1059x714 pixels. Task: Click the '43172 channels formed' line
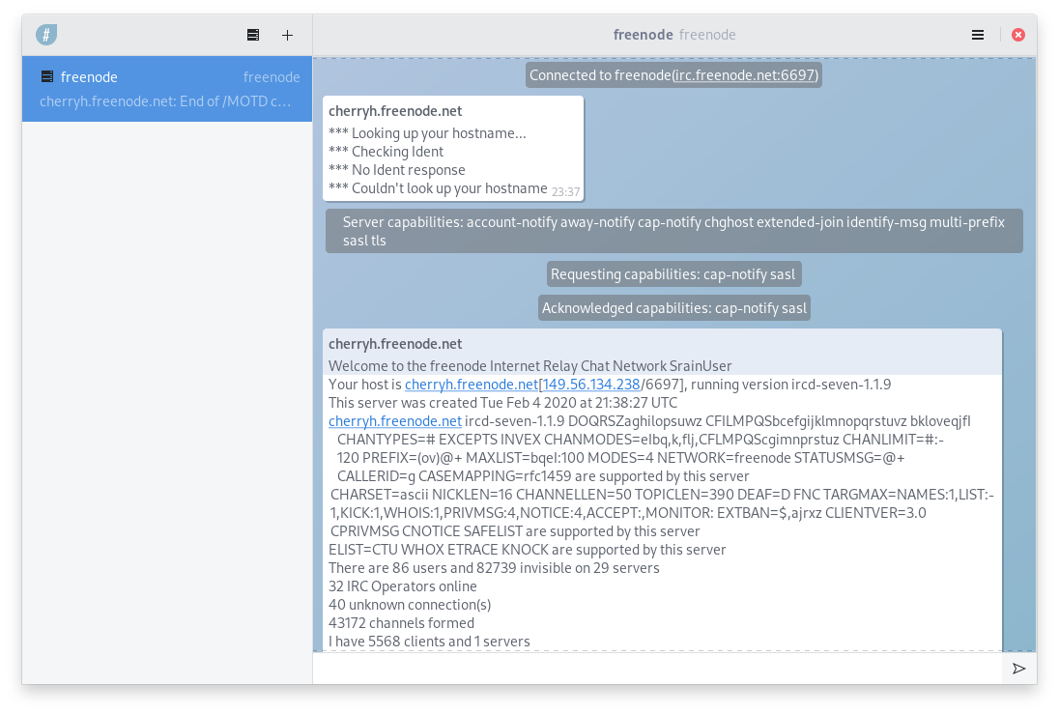[x=401, y=623]
